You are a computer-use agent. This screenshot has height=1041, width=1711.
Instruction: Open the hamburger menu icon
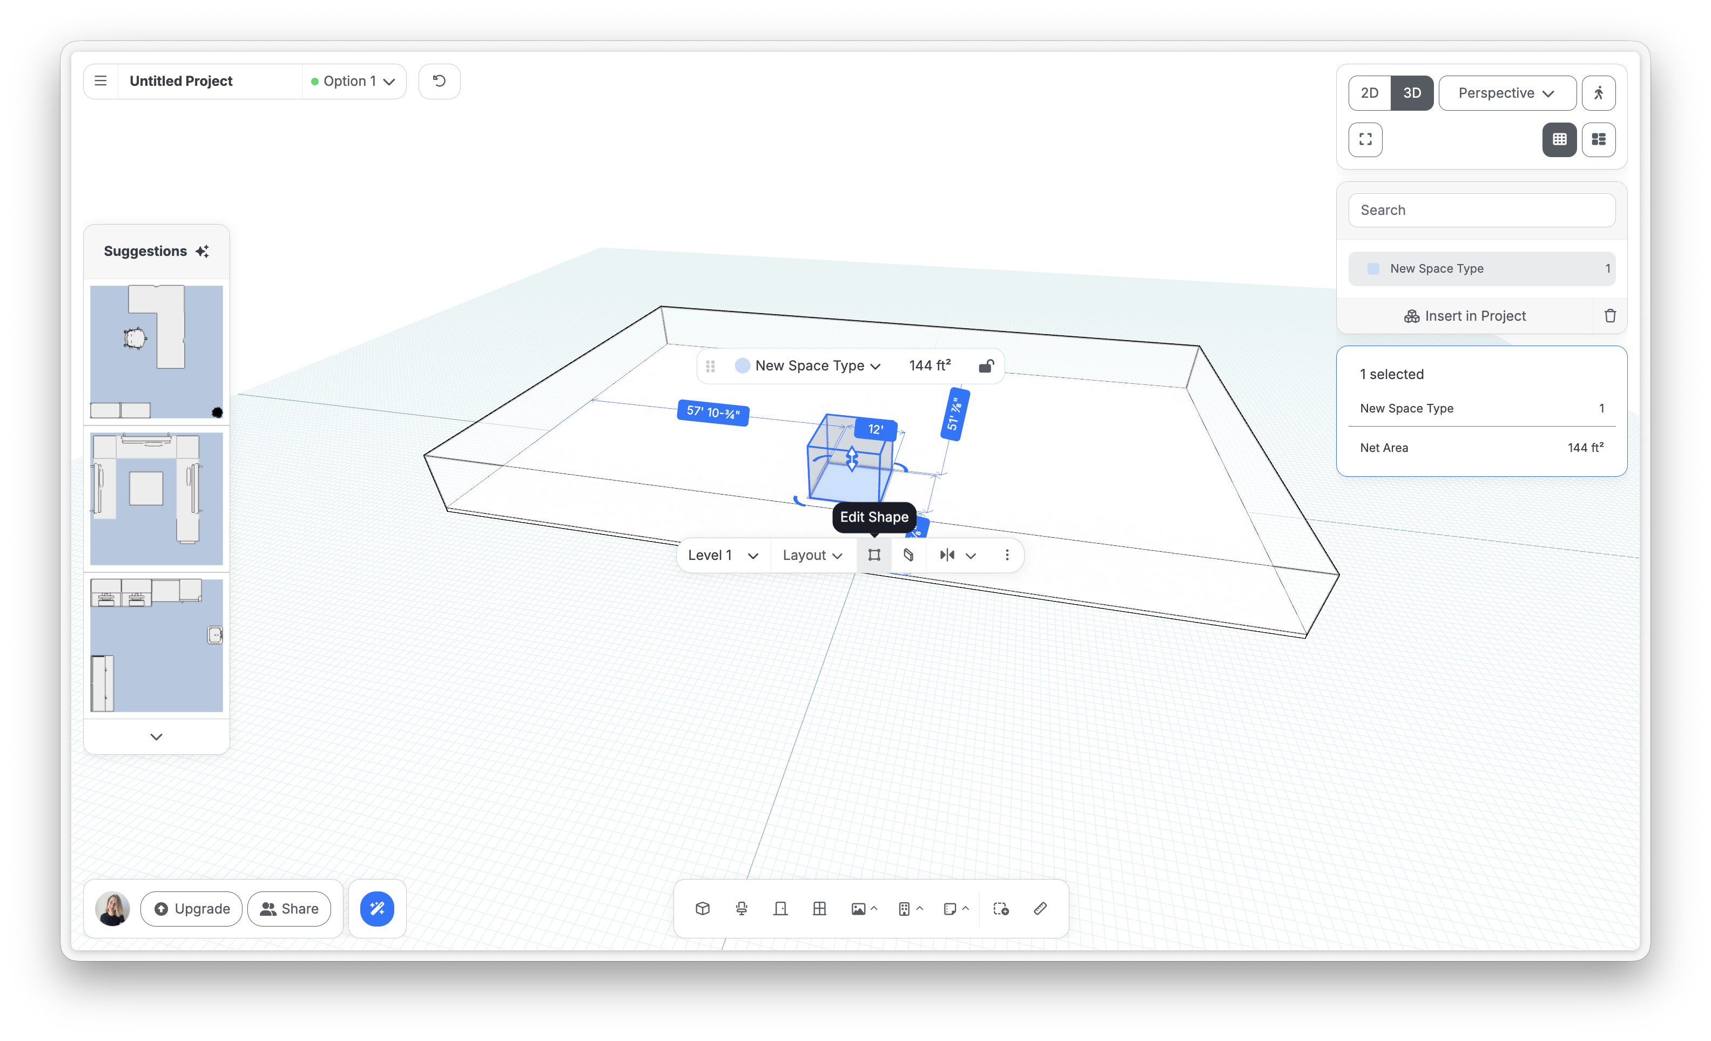pos(100,81)
